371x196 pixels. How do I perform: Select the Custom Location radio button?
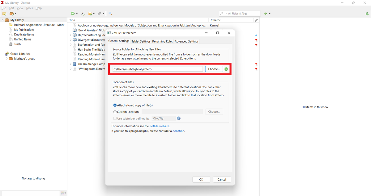(x=115, y=112)
